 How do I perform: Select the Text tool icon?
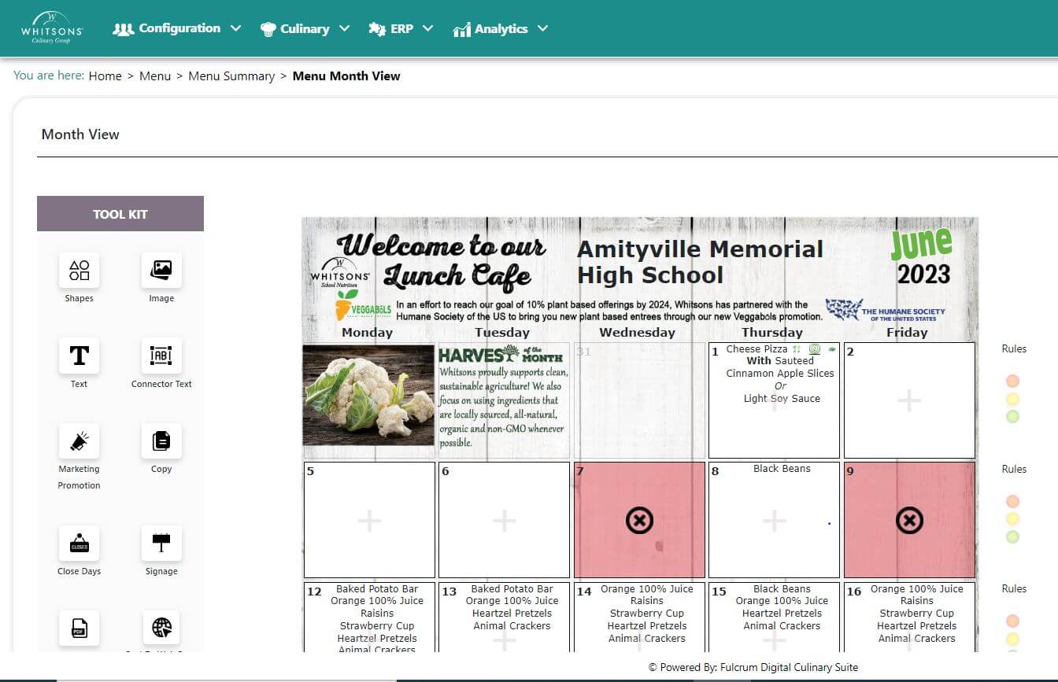pos(79,356)
